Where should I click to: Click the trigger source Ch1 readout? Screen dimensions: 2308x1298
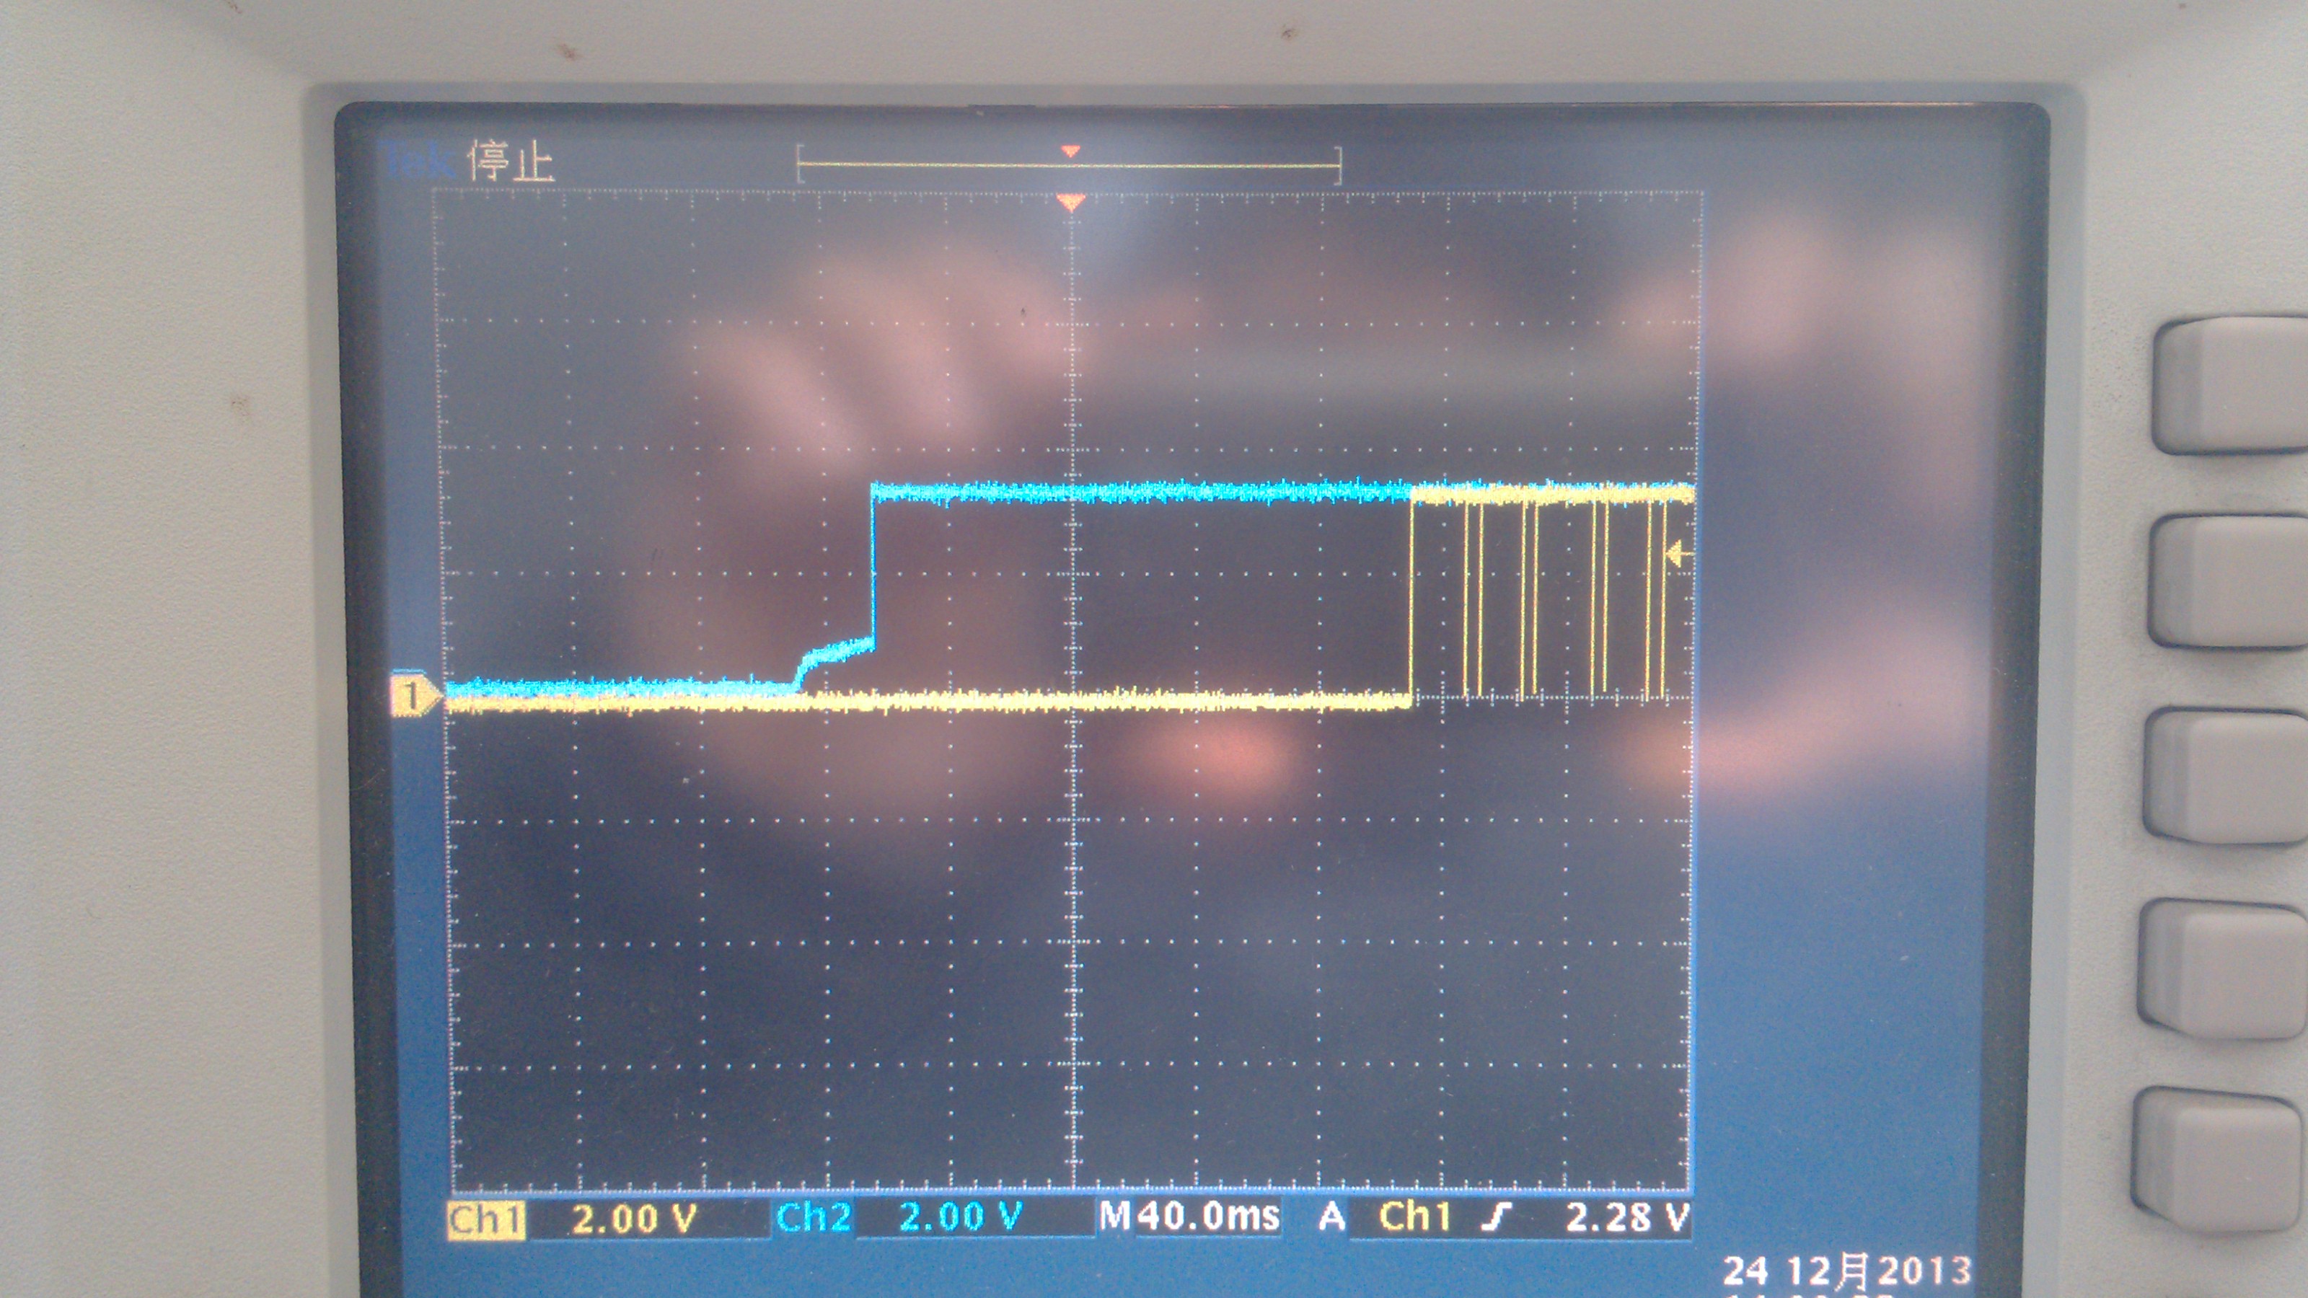pos(1414,1217)
